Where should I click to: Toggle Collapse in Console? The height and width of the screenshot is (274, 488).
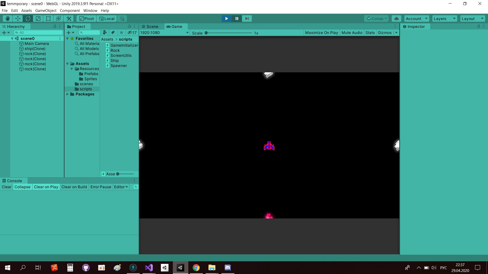[x=22, y=187]
